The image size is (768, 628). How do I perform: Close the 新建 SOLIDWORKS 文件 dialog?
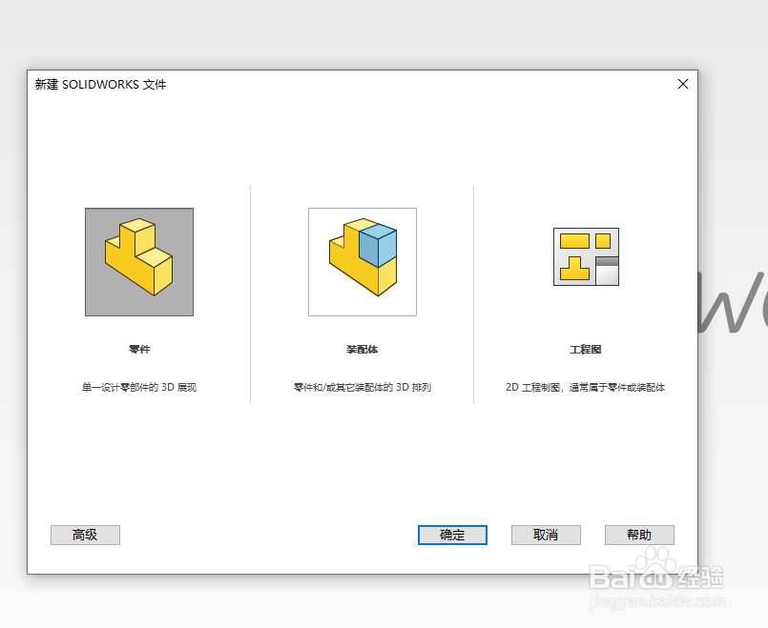683,84
